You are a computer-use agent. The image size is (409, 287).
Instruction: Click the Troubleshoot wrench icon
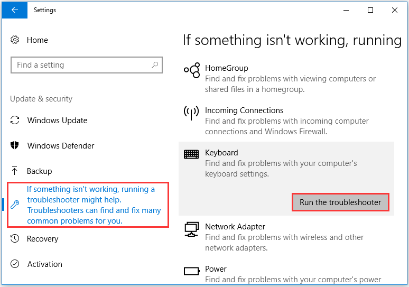click(x=15, y=205)
